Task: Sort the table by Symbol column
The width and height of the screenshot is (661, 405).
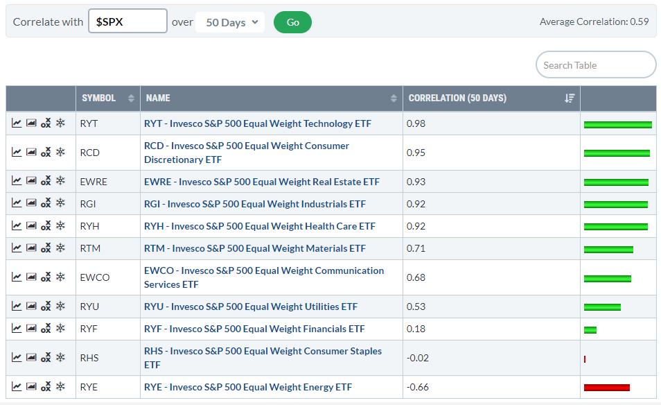Action: point(107,98)
